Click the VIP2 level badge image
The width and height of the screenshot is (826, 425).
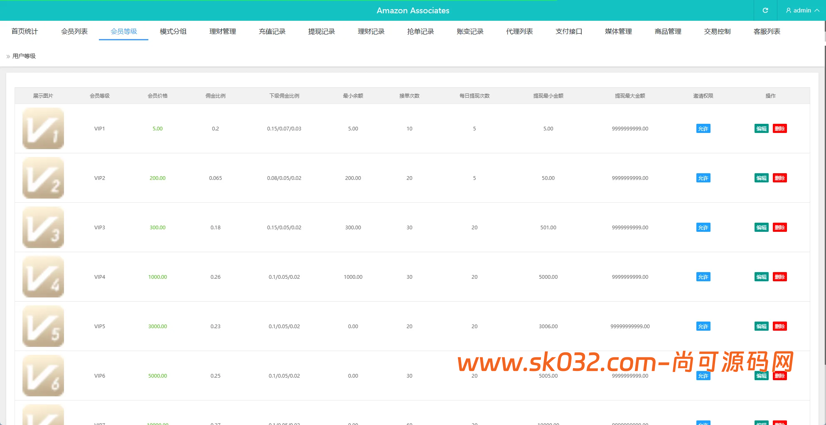[x=43, y=178]
